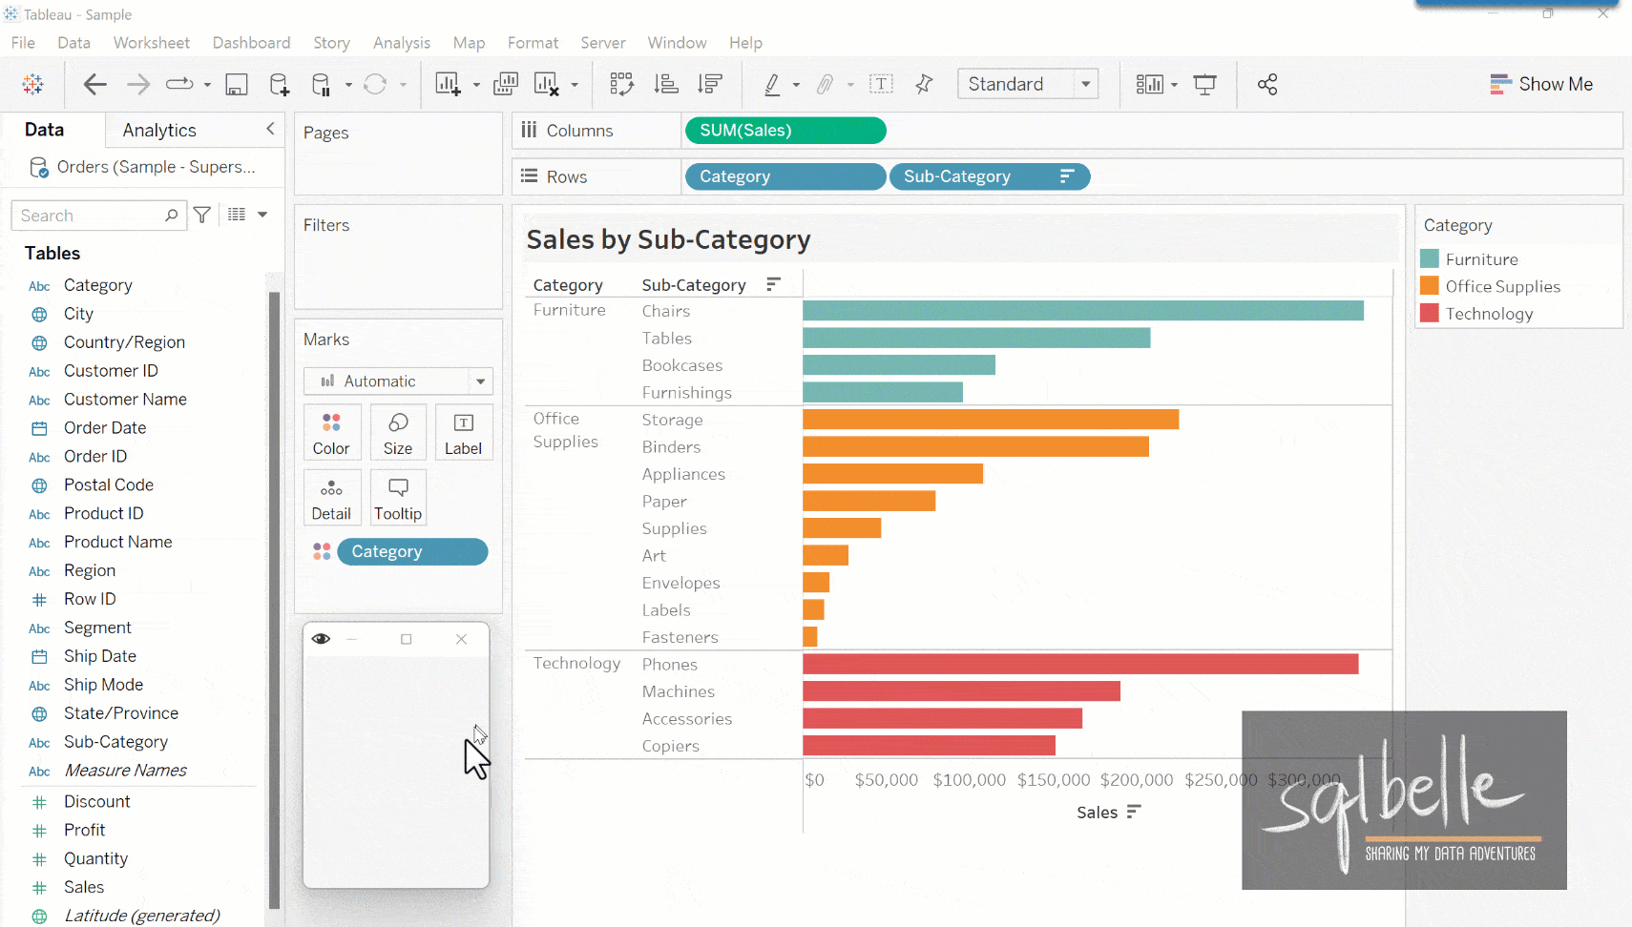This screenshot has height=927, width=1632.
Task: Click the Technology red legend swatch
Action: point(1430,313)
